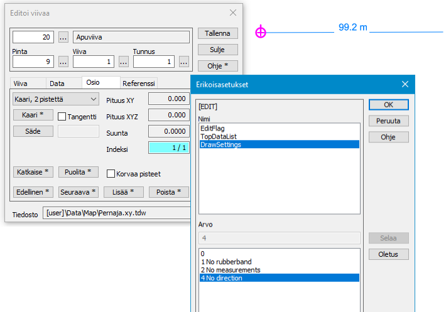This screenshot has height=312, width=446.
Task: Open the Kaari, 2 pistettä dropdown
Action: pyautogui.click(x=56, y=99)
